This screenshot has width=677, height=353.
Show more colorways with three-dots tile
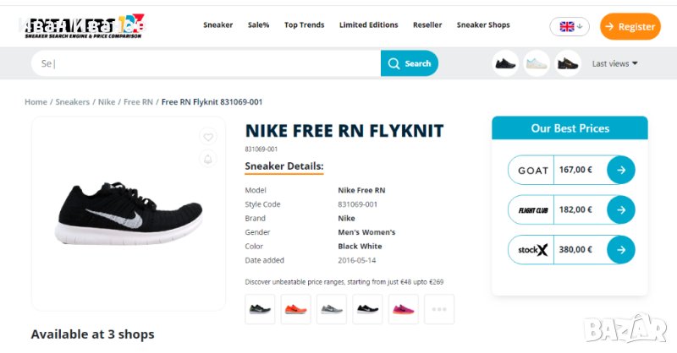pos(439,309)
